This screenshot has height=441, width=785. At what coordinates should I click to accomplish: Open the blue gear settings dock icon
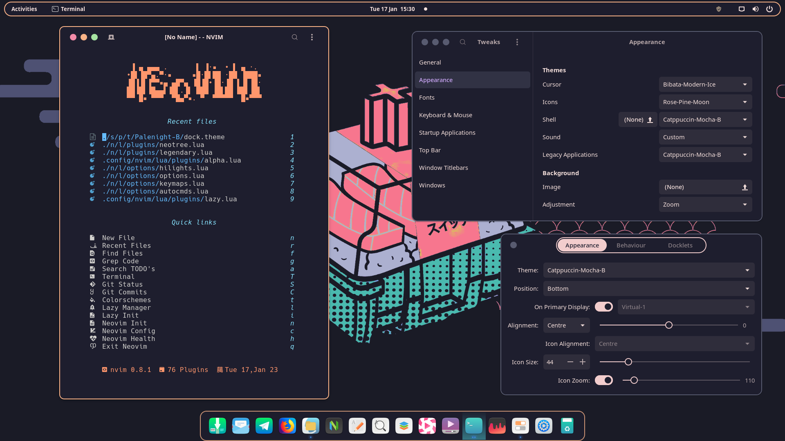(x=543, y=426)
